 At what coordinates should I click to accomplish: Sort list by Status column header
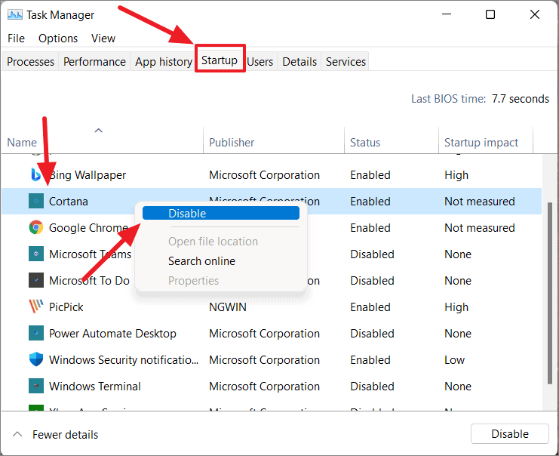[x=365, y=143]
